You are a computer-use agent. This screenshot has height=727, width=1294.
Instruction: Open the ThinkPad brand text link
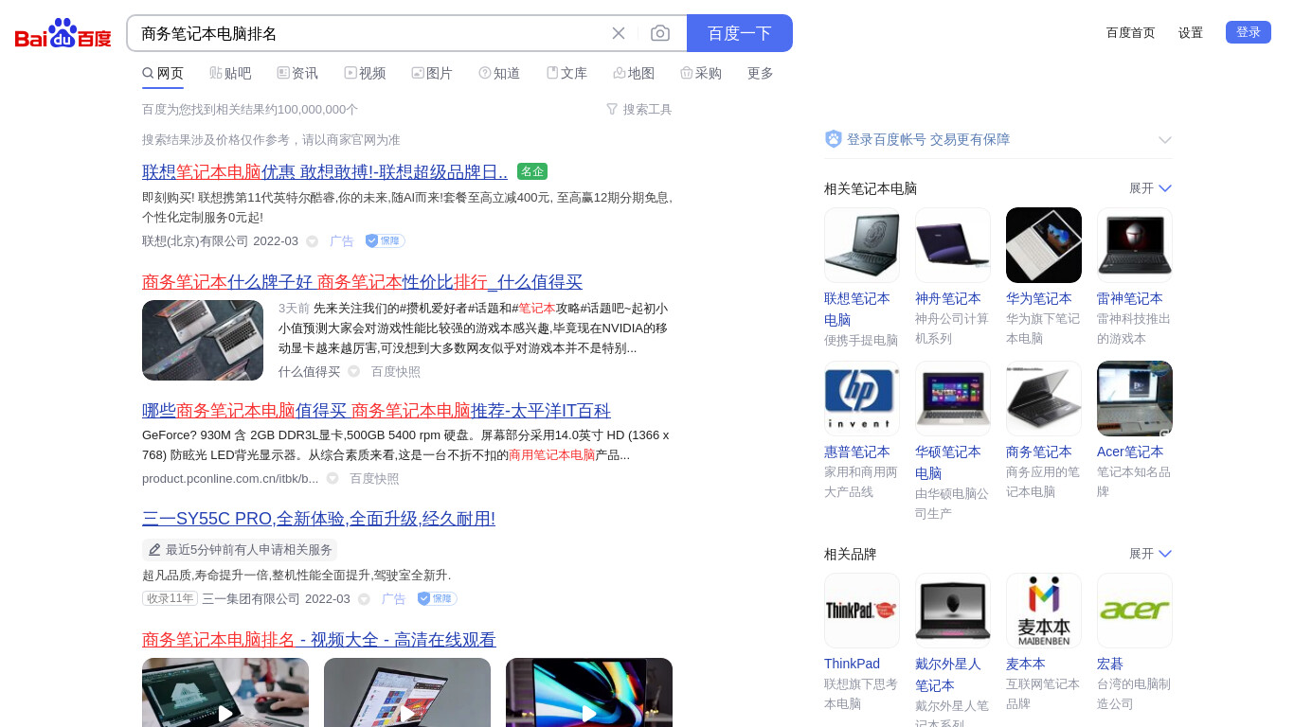tap(852, 664)
